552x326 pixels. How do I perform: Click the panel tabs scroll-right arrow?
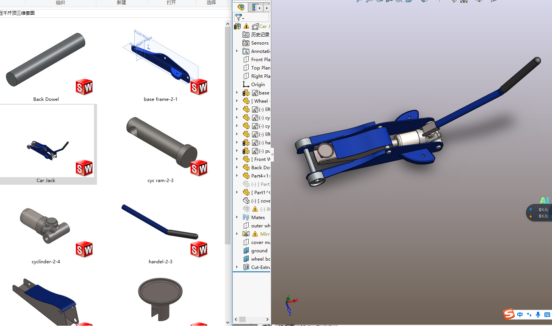pos(267,8)
